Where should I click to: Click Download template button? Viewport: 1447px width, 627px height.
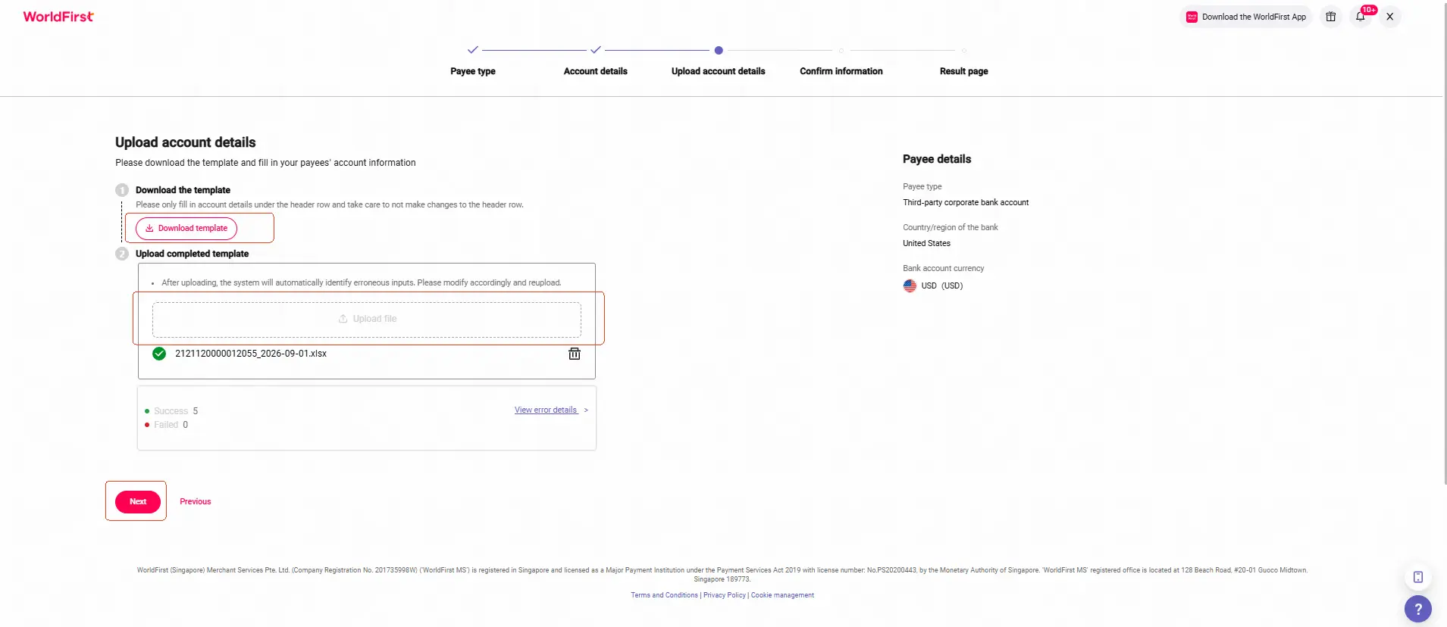coord(186,228)
